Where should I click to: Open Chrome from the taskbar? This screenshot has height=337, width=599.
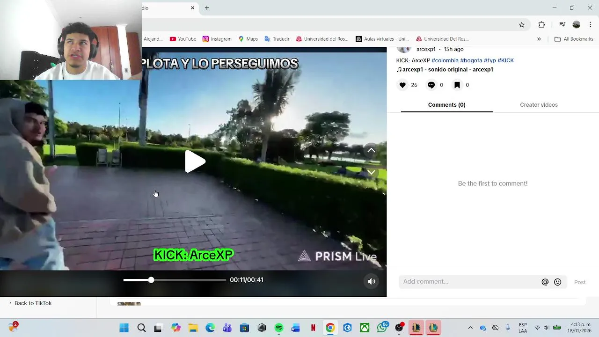coord(330,328)
